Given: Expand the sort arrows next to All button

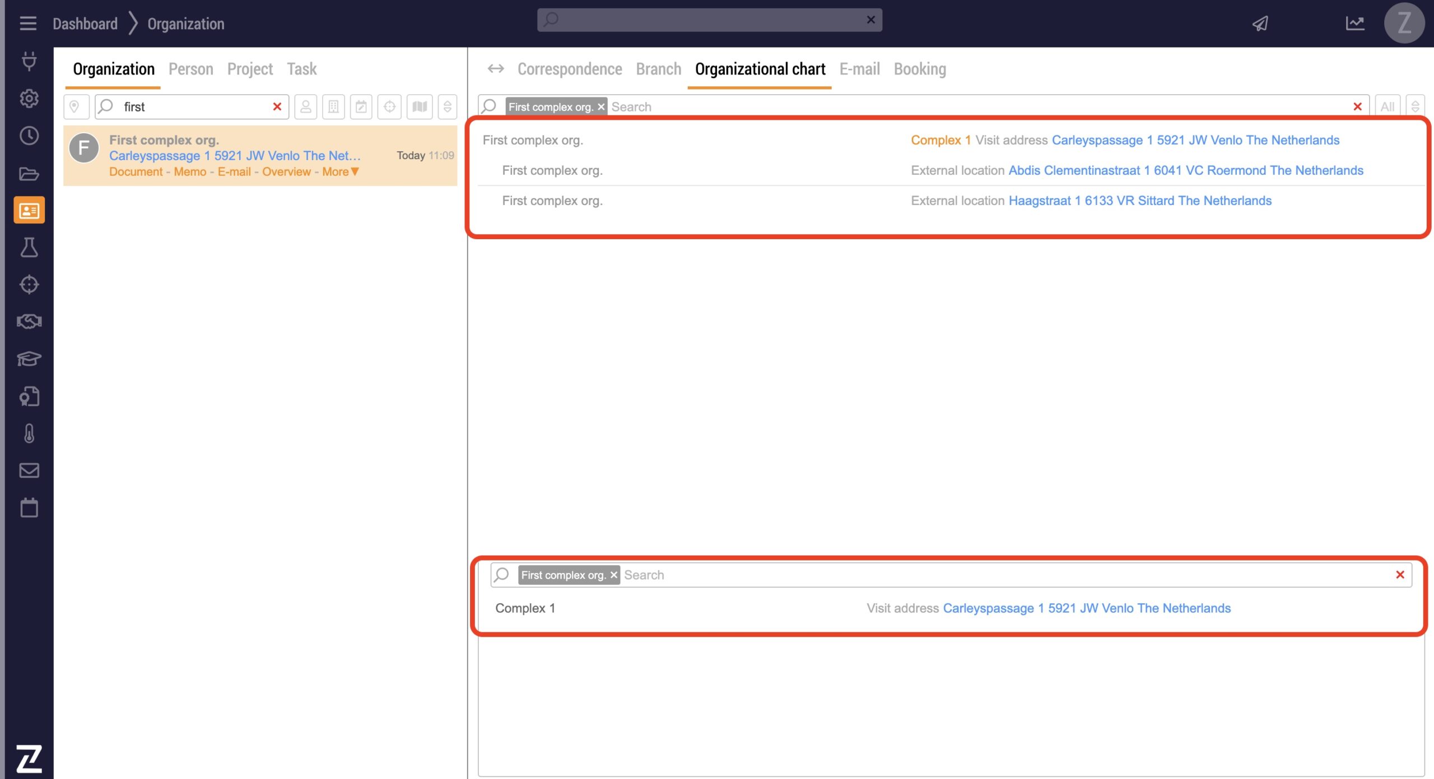Looking at the screenshot, I should pos(1415,106).
